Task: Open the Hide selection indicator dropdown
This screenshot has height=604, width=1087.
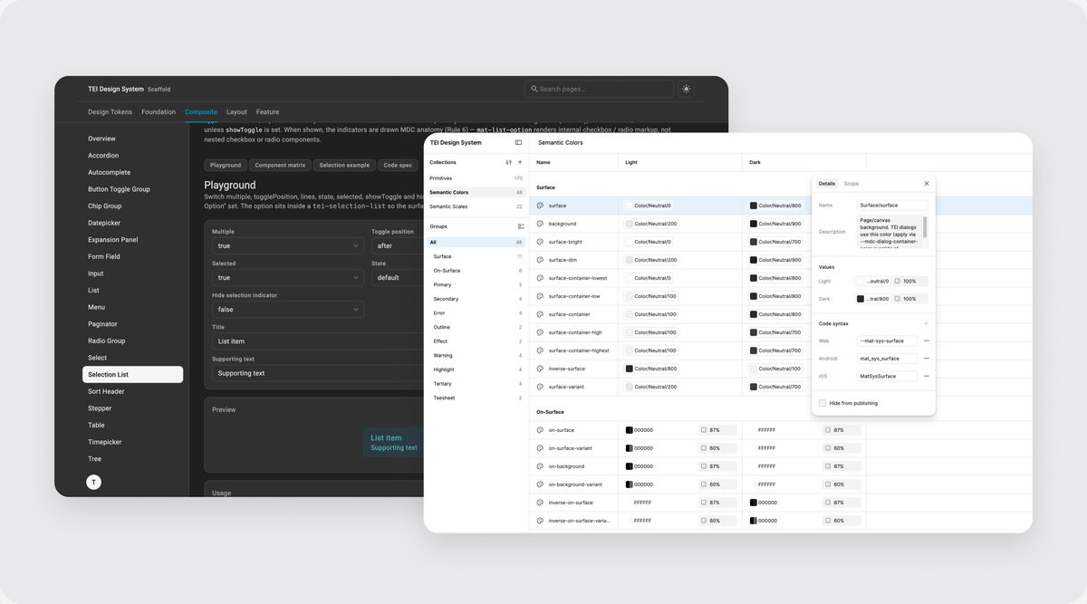Action: tap(288, 309)
